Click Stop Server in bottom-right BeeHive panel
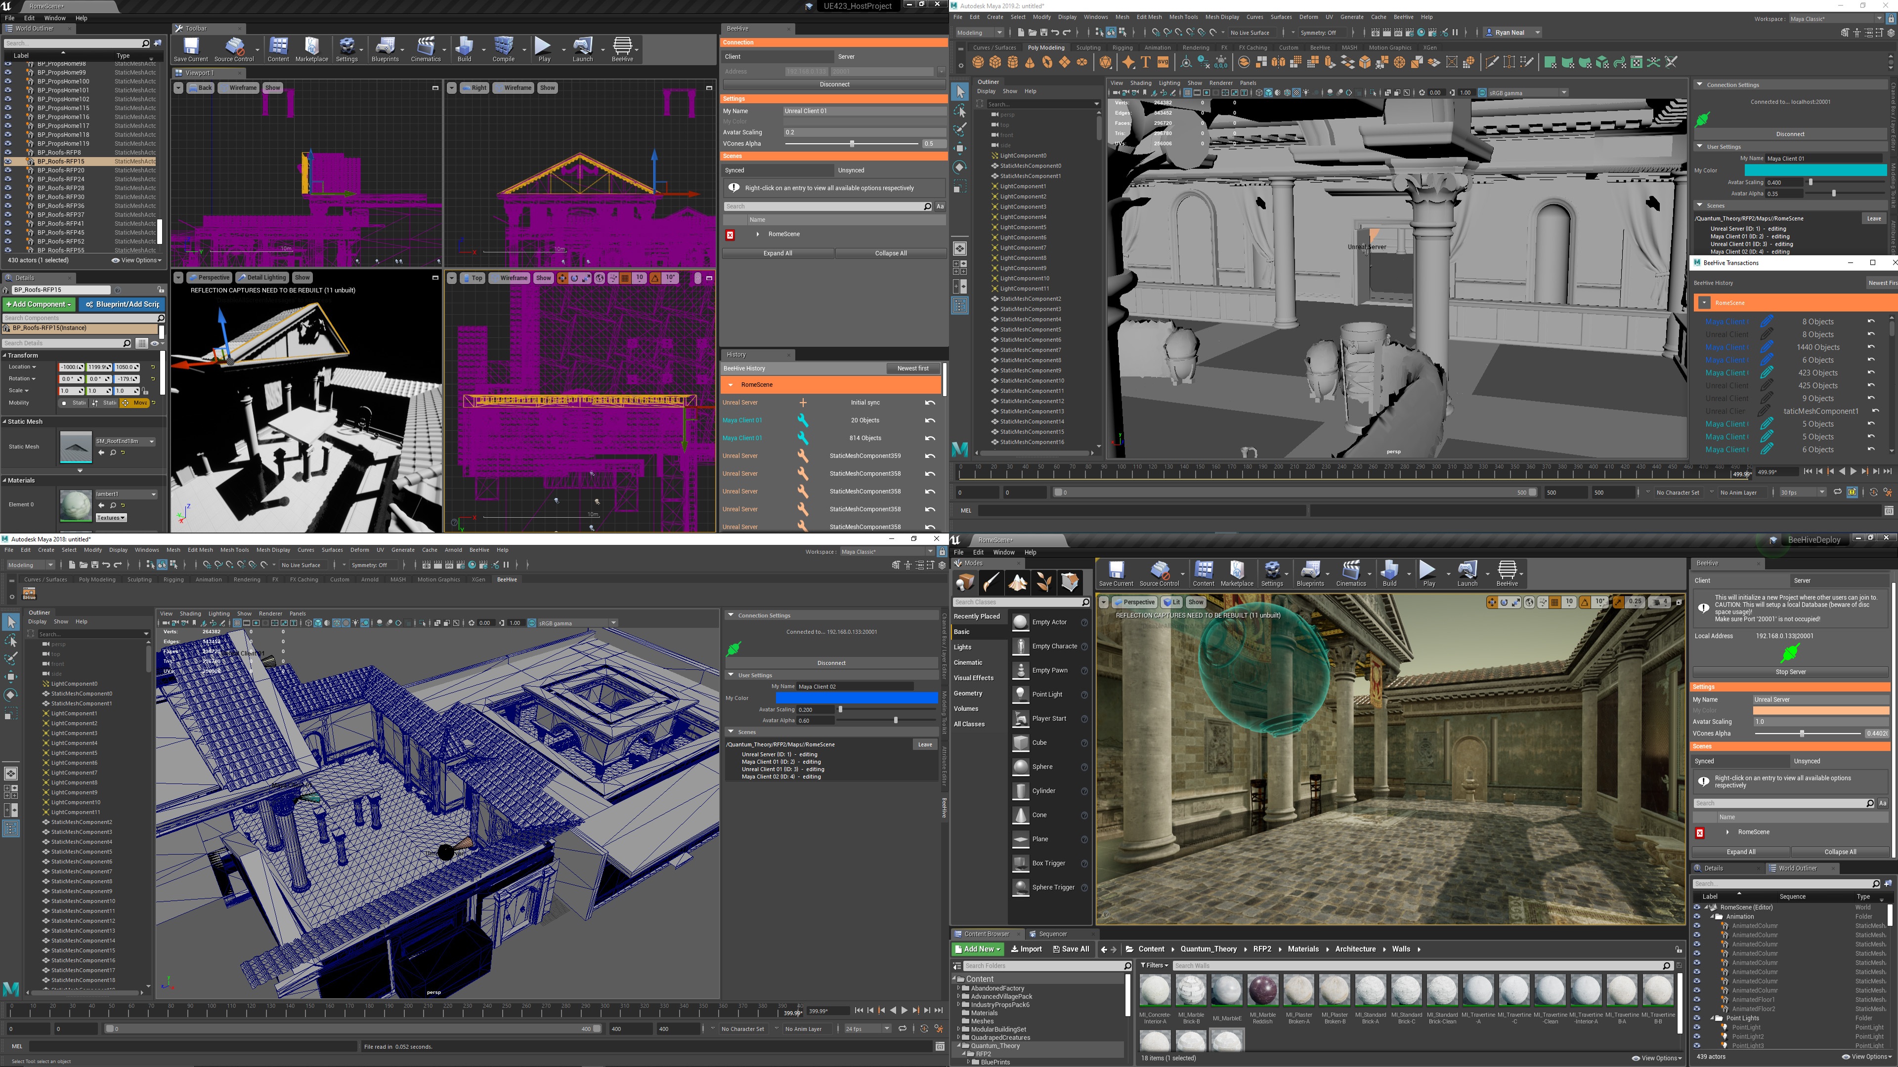 click(x=1790, y=672)
